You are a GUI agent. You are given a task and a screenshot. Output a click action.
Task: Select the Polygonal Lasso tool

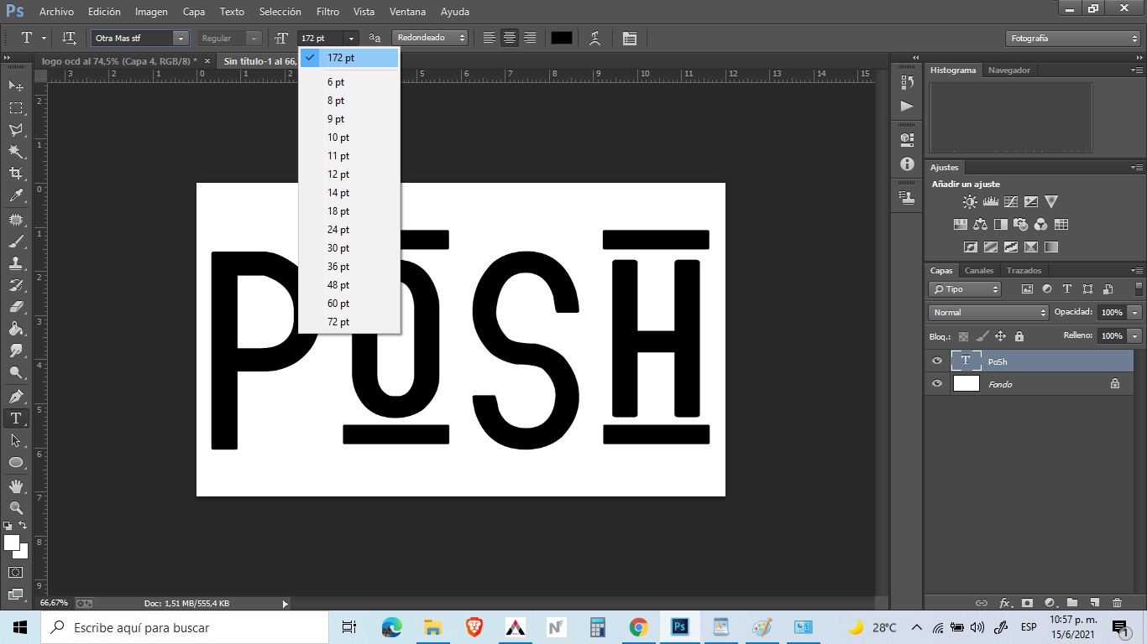pos(16,130)
